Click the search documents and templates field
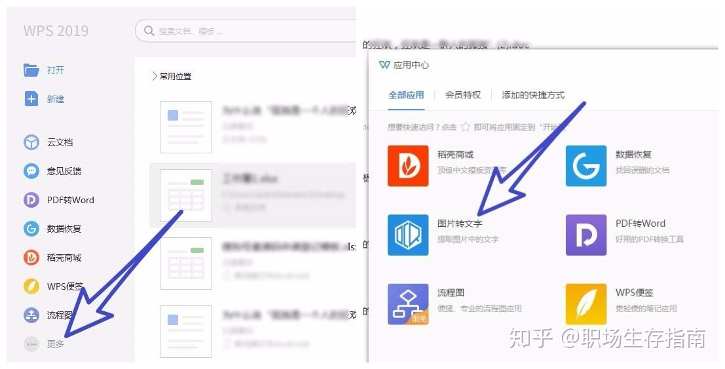This screenshot has height=369, width=725. pyautogui.click(x=246, y=31)
